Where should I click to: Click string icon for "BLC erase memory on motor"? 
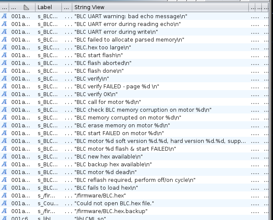pos(4,125)
